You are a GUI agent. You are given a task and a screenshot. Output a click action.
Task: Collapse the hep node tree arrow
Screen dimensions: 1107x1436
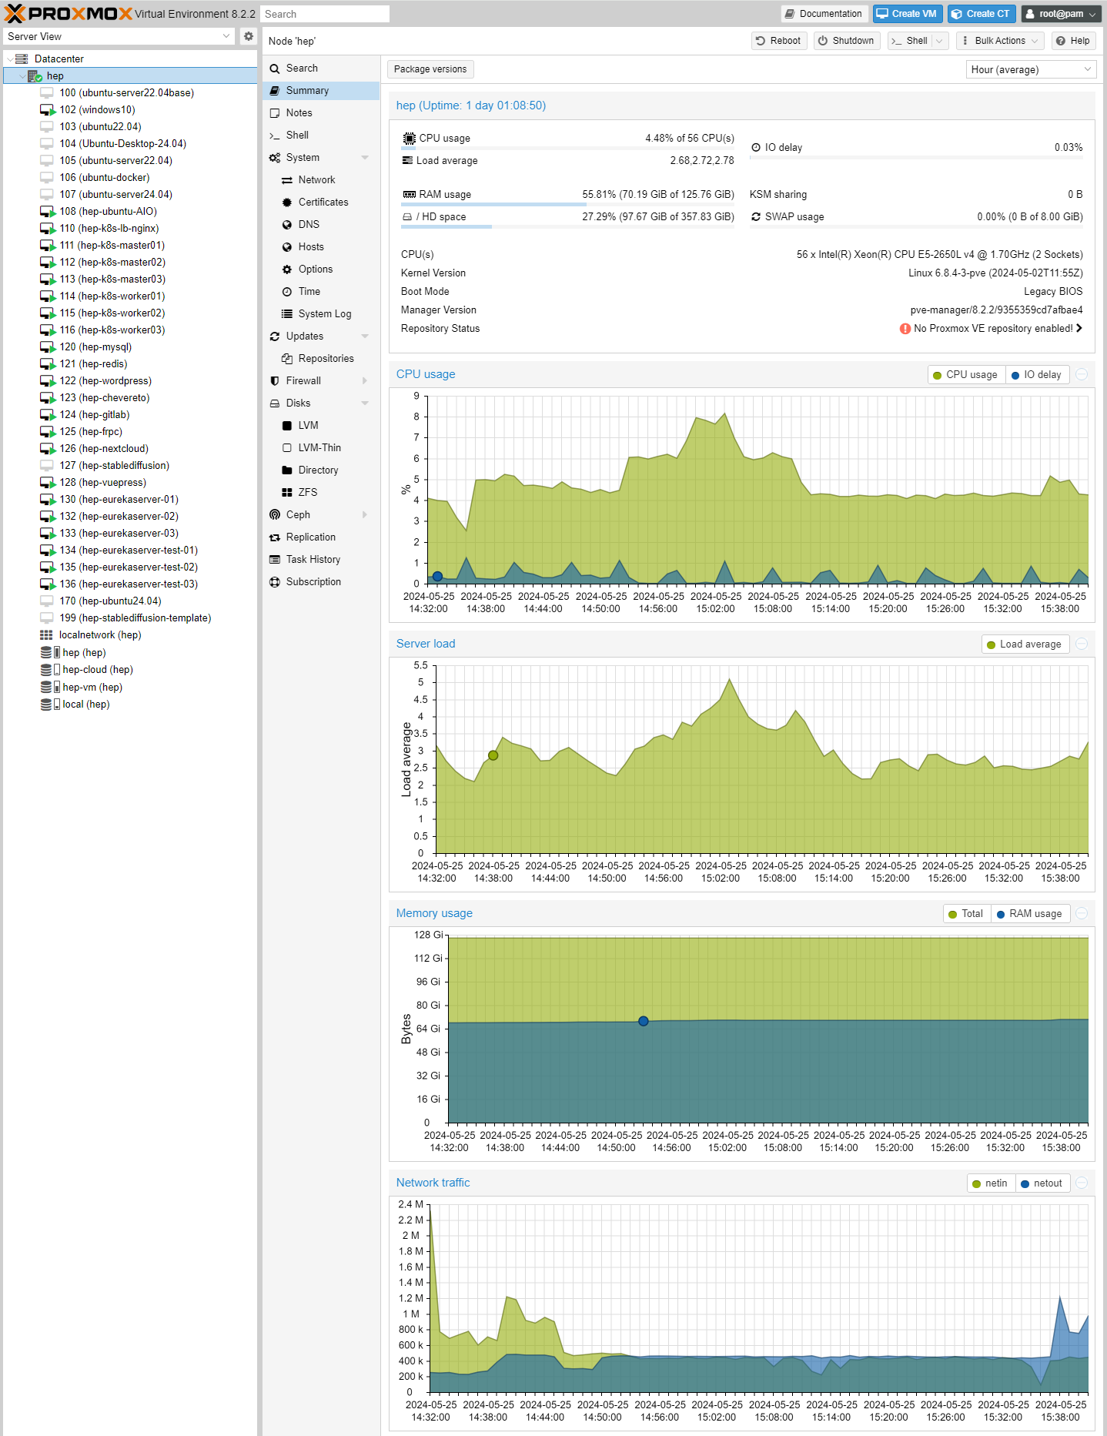(x=22, y=76)
